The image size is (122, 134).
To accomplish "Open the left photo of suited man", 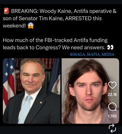I will point(32,91).
